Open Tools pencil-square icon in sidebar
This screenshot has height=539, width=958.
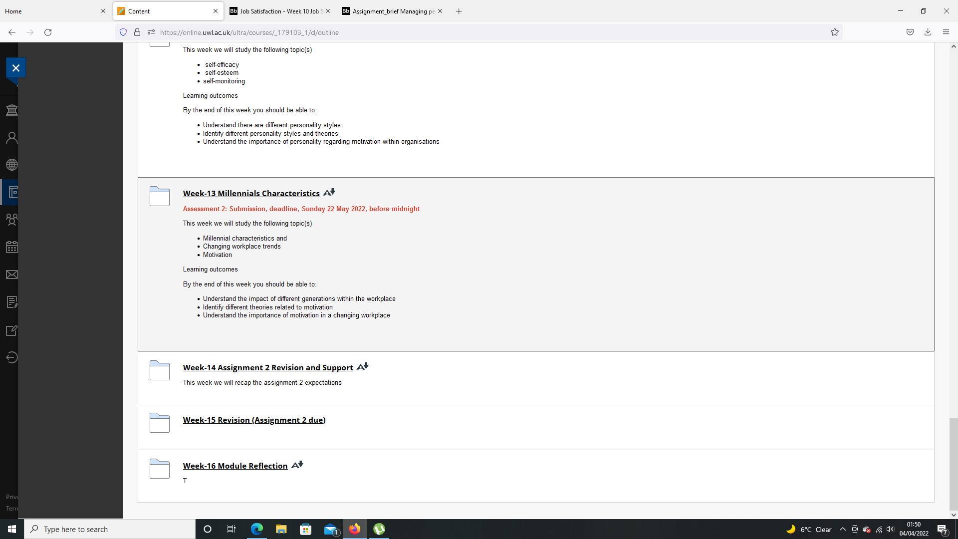click(x=11, y=330)
